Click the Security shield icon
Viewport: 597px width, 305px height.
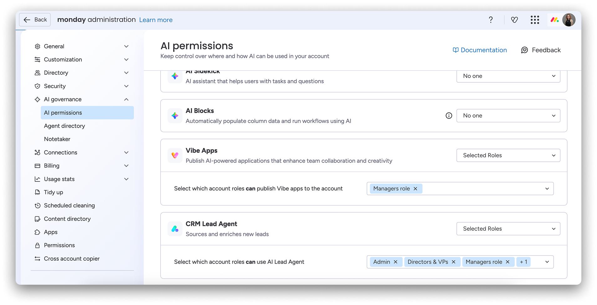[38, 86]
